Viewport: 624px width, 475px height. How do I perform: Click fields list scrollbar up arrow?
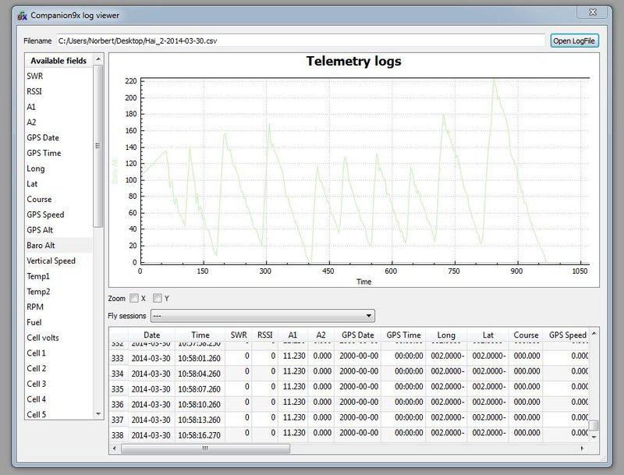pyautogui.click(x=98, y=58)
